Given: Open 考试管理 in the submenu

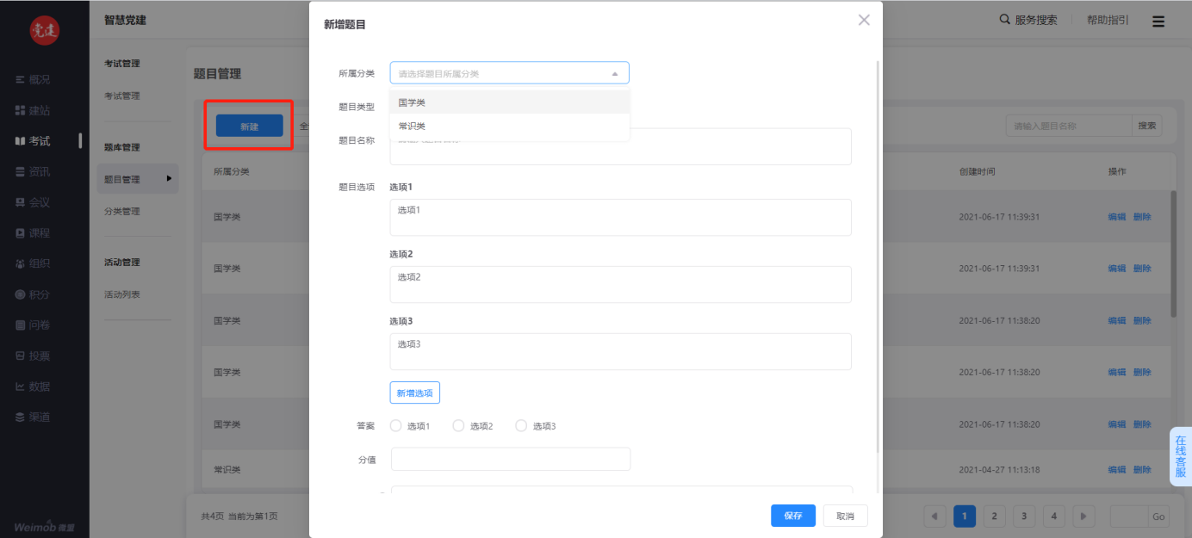Looking at the screenshot, I should (x=122, y=96).
